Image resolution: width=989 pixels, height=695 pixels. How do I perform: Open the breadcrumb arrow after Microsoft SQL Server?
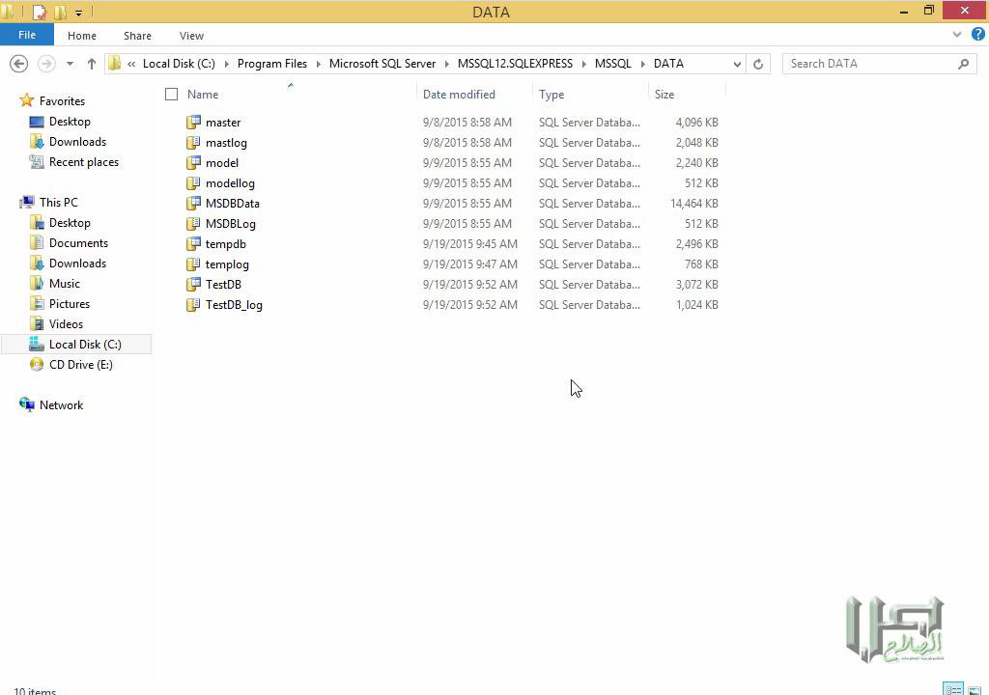[x=447, y=64]
